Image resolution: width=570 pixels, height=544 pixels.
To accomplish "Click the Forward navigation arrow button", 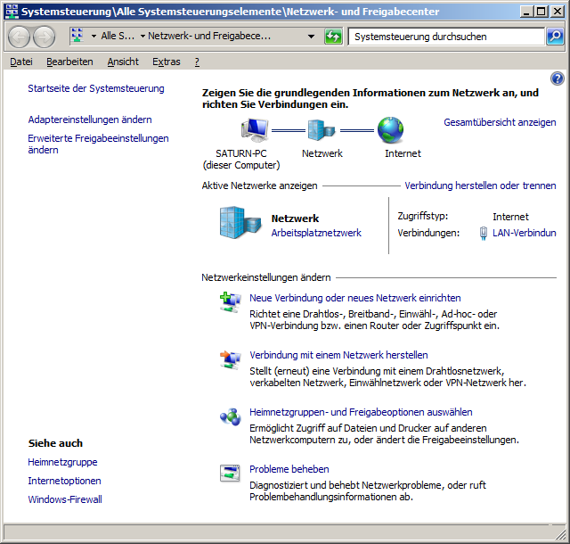I will coord(44,37).
